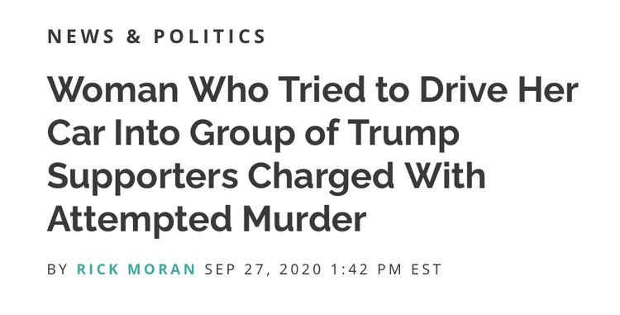Viewport: 620px width, 315px height.
Task: Click the word 'Group' in headline
Action: click(x=242, y=133)
